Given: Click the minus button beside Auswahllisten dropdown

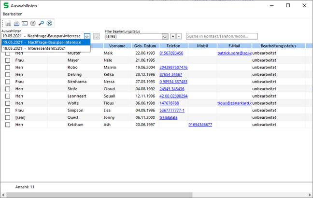Looking at the screenshot, I should (x=96, y=36).
